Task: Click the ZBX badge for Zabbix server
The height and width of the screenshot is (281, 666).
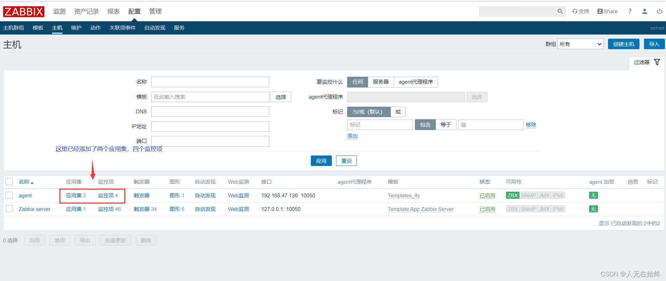Action: coord(513,209)
